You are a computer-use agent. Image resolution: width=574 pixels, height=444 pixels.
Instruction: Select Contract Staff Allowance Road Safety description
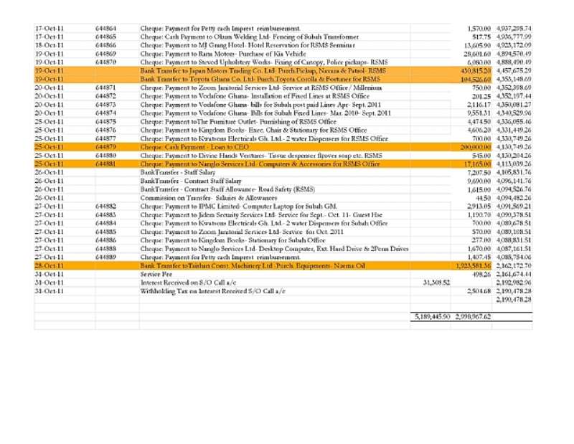pyautogui.click(x=227, y=189)
